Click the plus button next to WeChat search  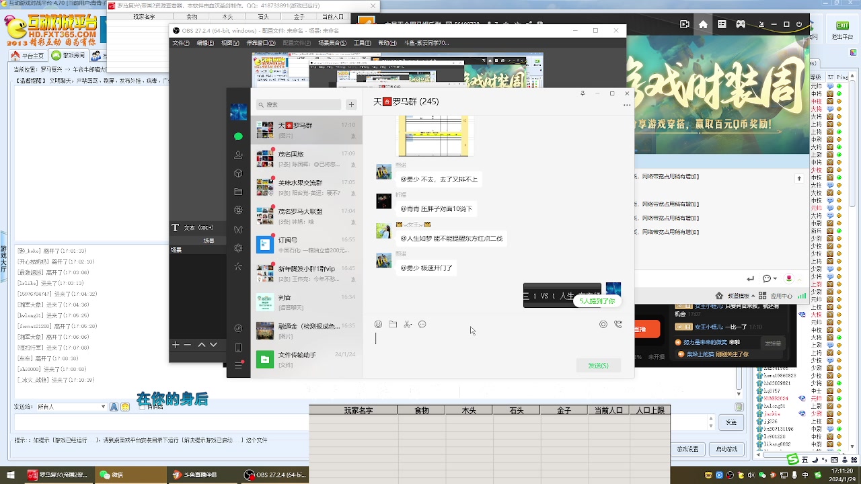[x=351, y=105]
